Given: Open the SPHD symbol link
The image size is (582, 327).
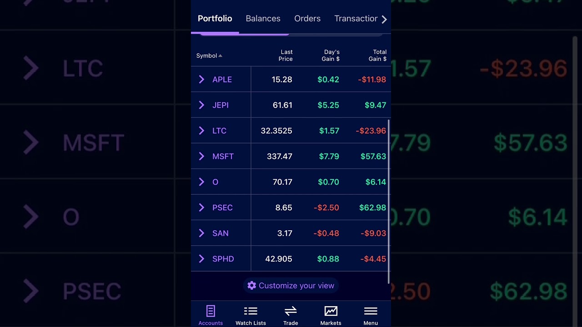Looking at the screenshot, I should 223,259.
